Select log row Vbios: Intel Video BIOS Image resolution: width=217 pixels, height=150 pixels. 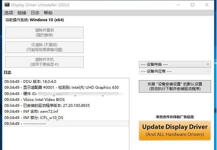click(66, 100)
